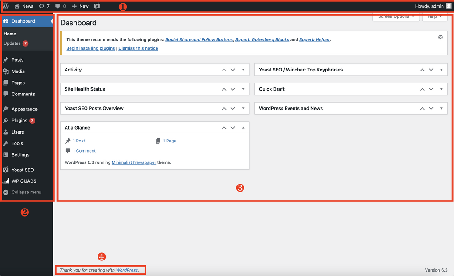Image resolution: width=454 pixels, height=276 pixels.
Task: Open Superb Gutenberg Blocks link
Action: 262,40
